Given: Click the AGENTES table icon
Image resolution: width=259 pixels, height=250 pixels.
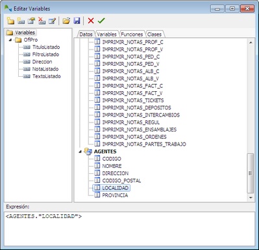Looking at the screenshot, I should click(88, 152).
